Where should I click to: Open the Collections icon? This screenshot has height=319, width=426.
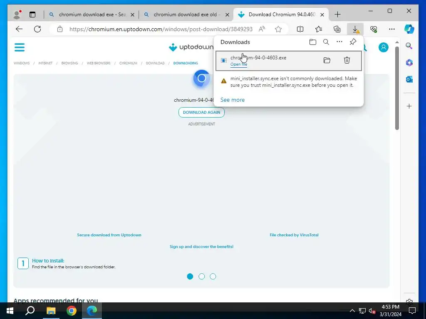(337, 29)
